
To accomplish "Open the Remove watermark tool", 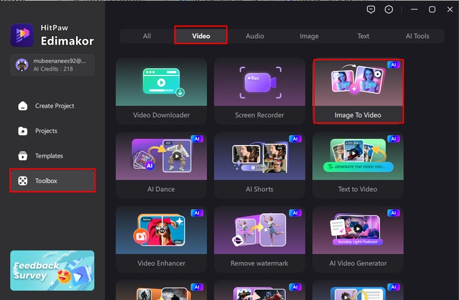I will (x=259, y=240).
